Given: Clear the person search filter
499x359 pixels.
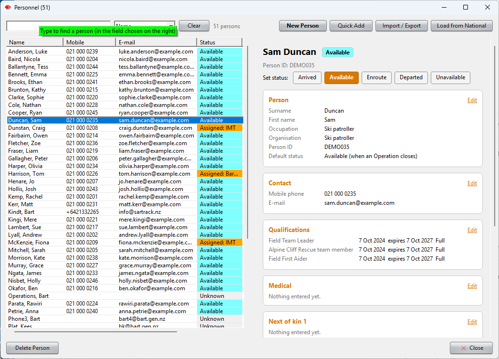Looking at the screenshot, I should (194, 26).
